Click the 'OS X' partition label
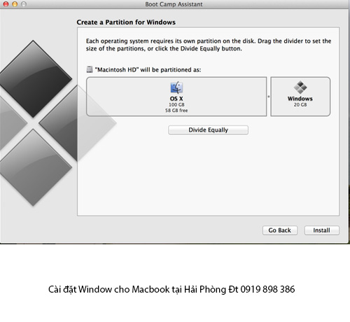This screenshot has height=322, width=350. click(176, 99)
